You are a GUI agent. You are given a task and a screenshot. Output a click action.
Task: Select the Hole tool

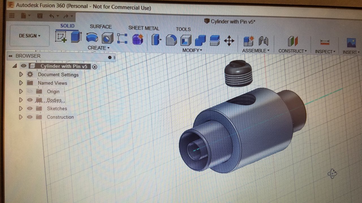[x=107, y=38]
